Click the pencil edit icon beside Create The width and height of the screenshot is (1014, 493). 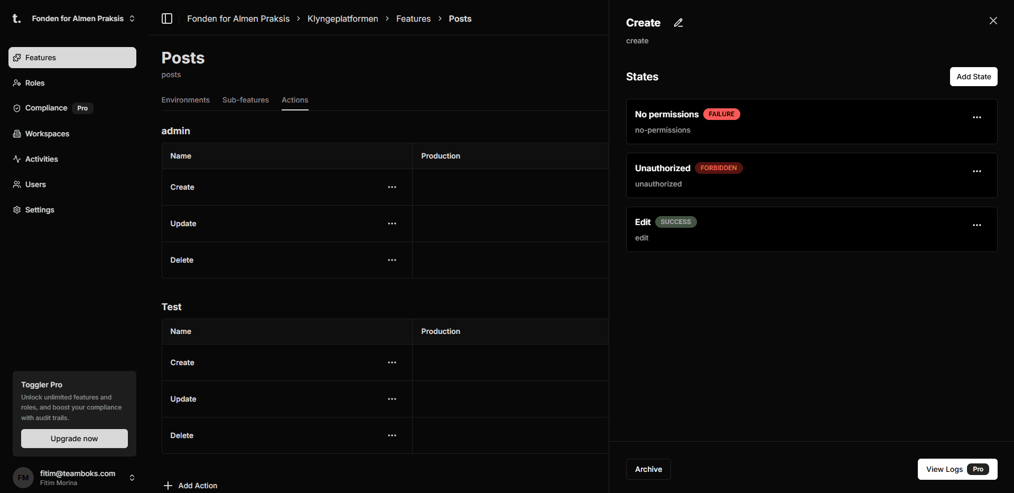click(678, 23)
